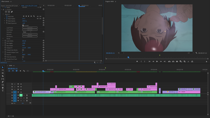Select the Track Select Forward tool
Screen dimensions: 210x118
click(x=3, y=70)
